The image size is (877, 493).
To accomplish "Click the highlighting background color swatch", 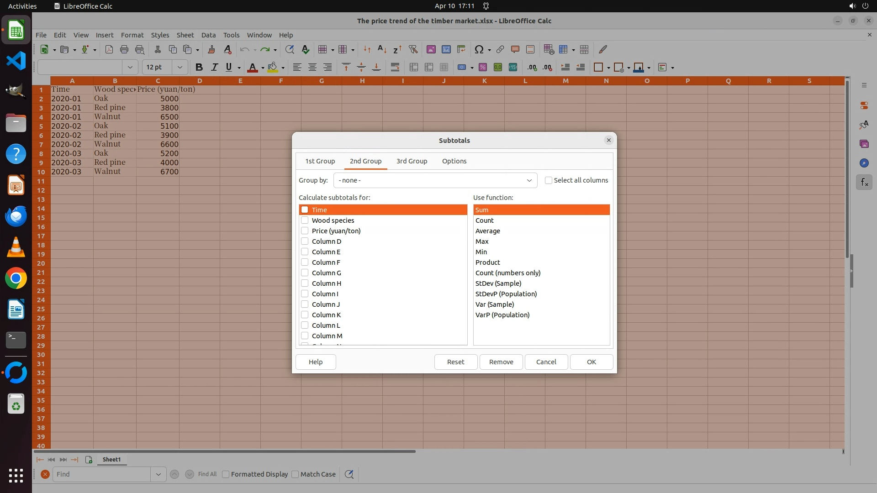I will pos(273,68).
